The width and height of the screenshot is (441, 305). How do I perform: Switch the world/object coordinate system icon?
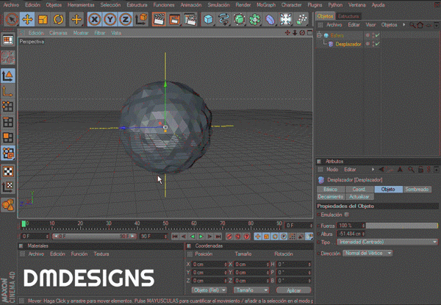[141, 19]
